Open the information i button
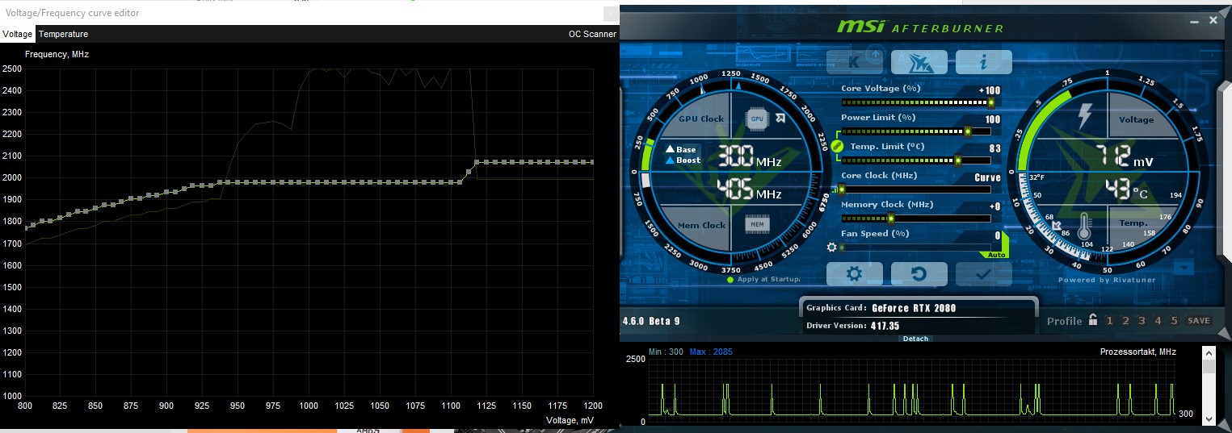Screen dimensions: 1232x433 click(983, 61)
